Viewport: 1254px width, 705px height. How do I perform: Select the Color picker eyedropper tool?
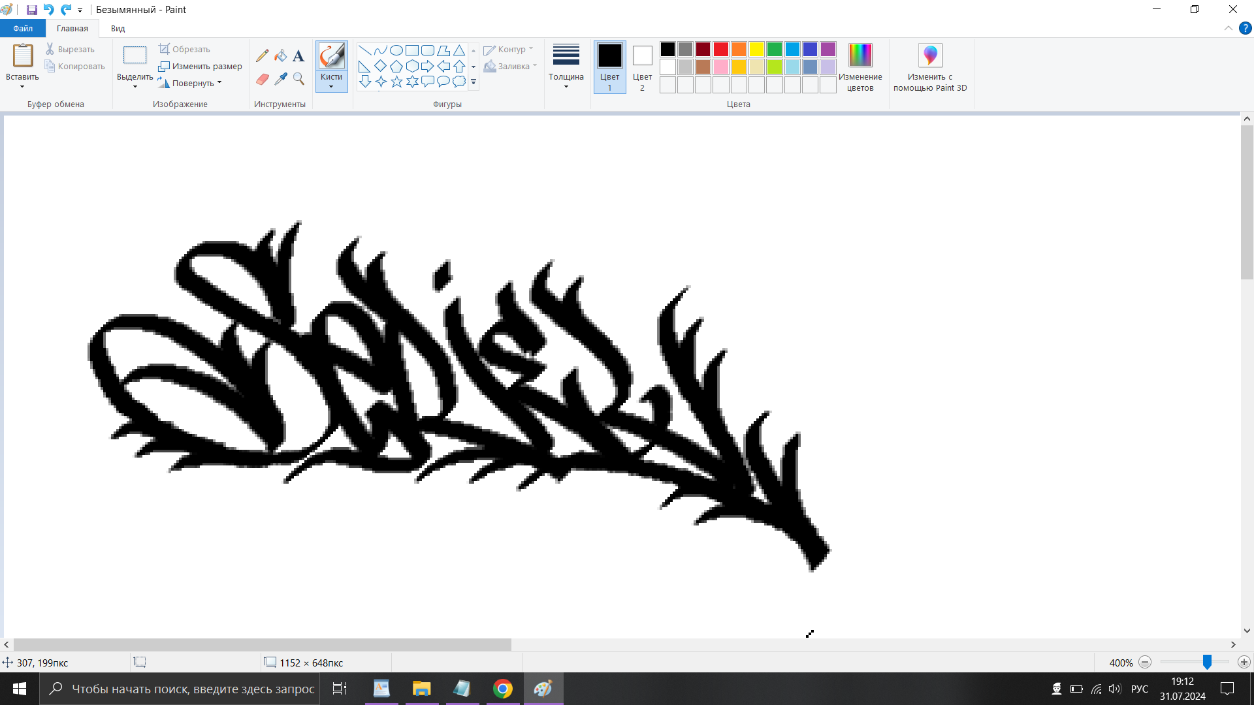point(281,79)
